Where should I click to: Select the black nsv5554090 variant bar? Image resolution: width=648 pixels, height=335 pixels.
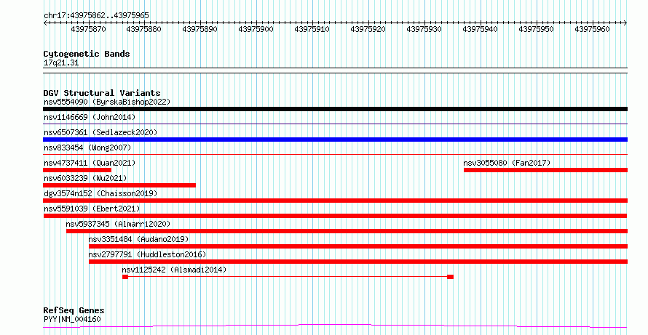click(335, 109)
